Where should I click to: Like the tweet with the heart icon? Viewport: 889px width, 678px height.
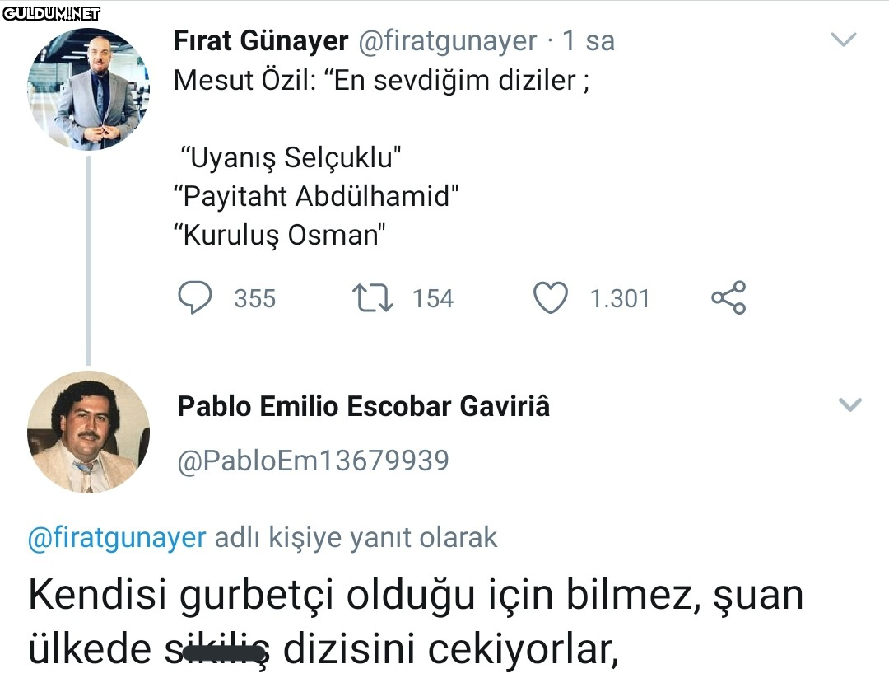(x=551, y=297)
